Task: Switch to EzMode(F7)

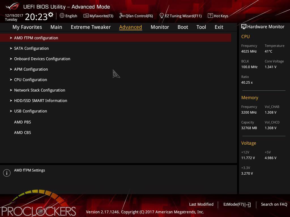Action: pos(237,205)
